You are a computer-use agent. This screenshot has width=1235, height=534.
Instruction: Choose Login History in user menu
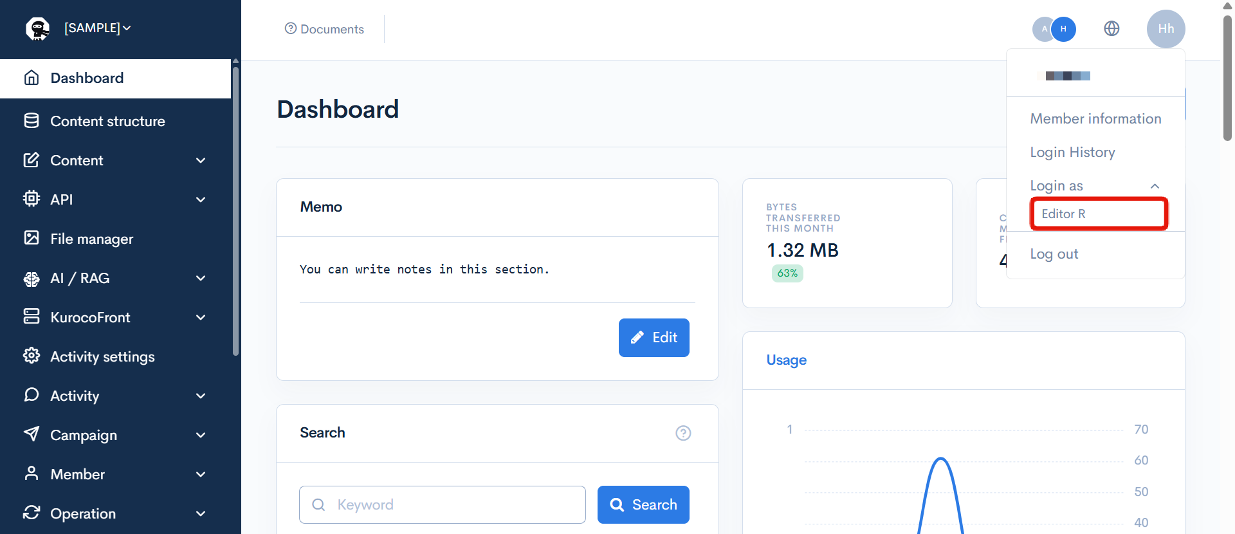coord(1072,152)
